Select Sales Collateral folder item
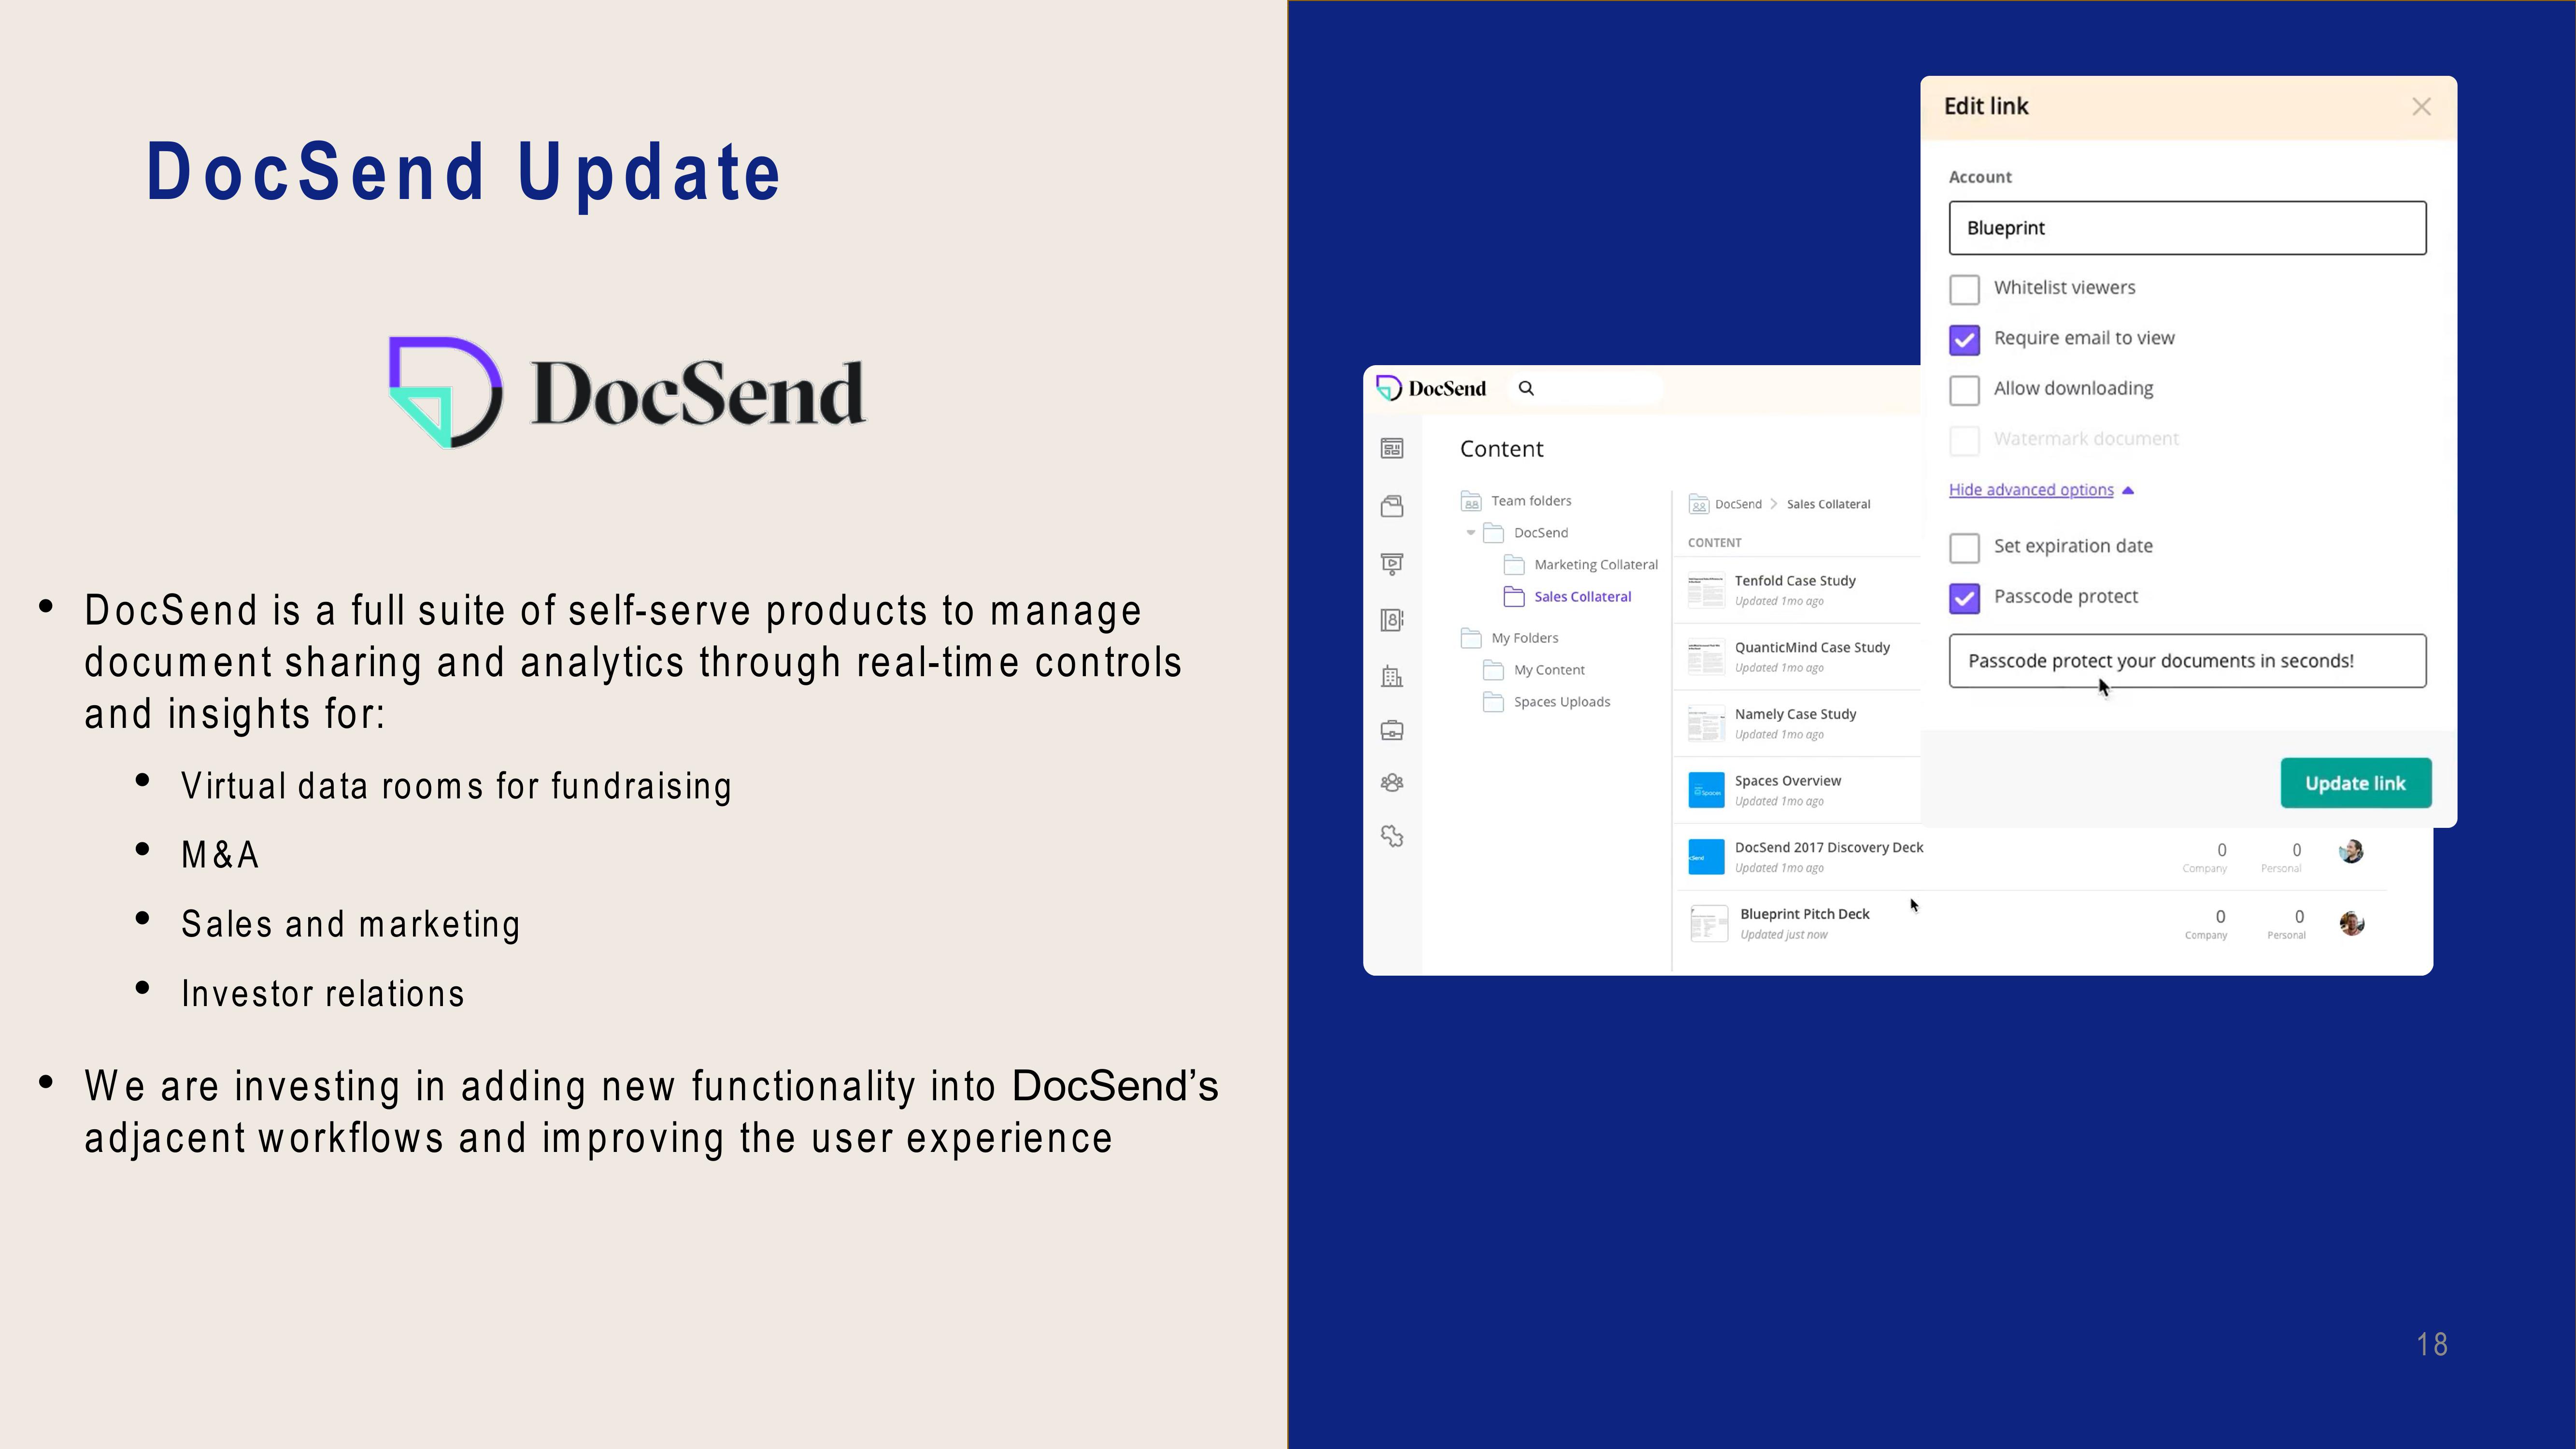 [1580, 596]
